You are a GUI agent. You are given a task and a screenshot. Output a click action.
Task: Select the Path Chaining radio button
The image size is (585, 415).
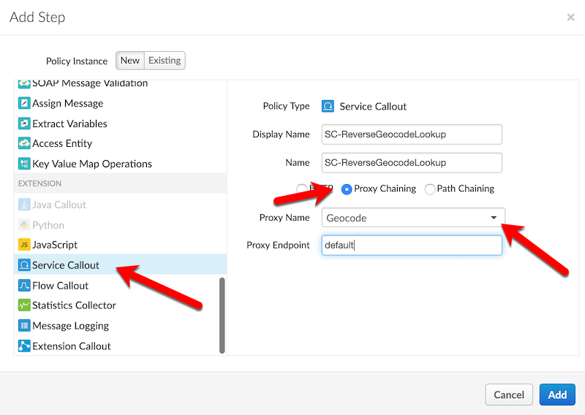click(430, 189)
